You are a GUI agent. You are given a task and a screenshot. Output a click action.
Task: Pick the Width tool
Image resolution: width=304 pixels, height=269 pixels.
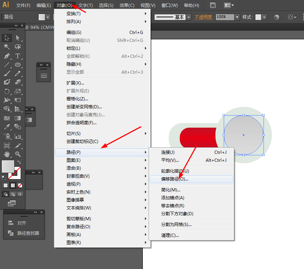7,100
